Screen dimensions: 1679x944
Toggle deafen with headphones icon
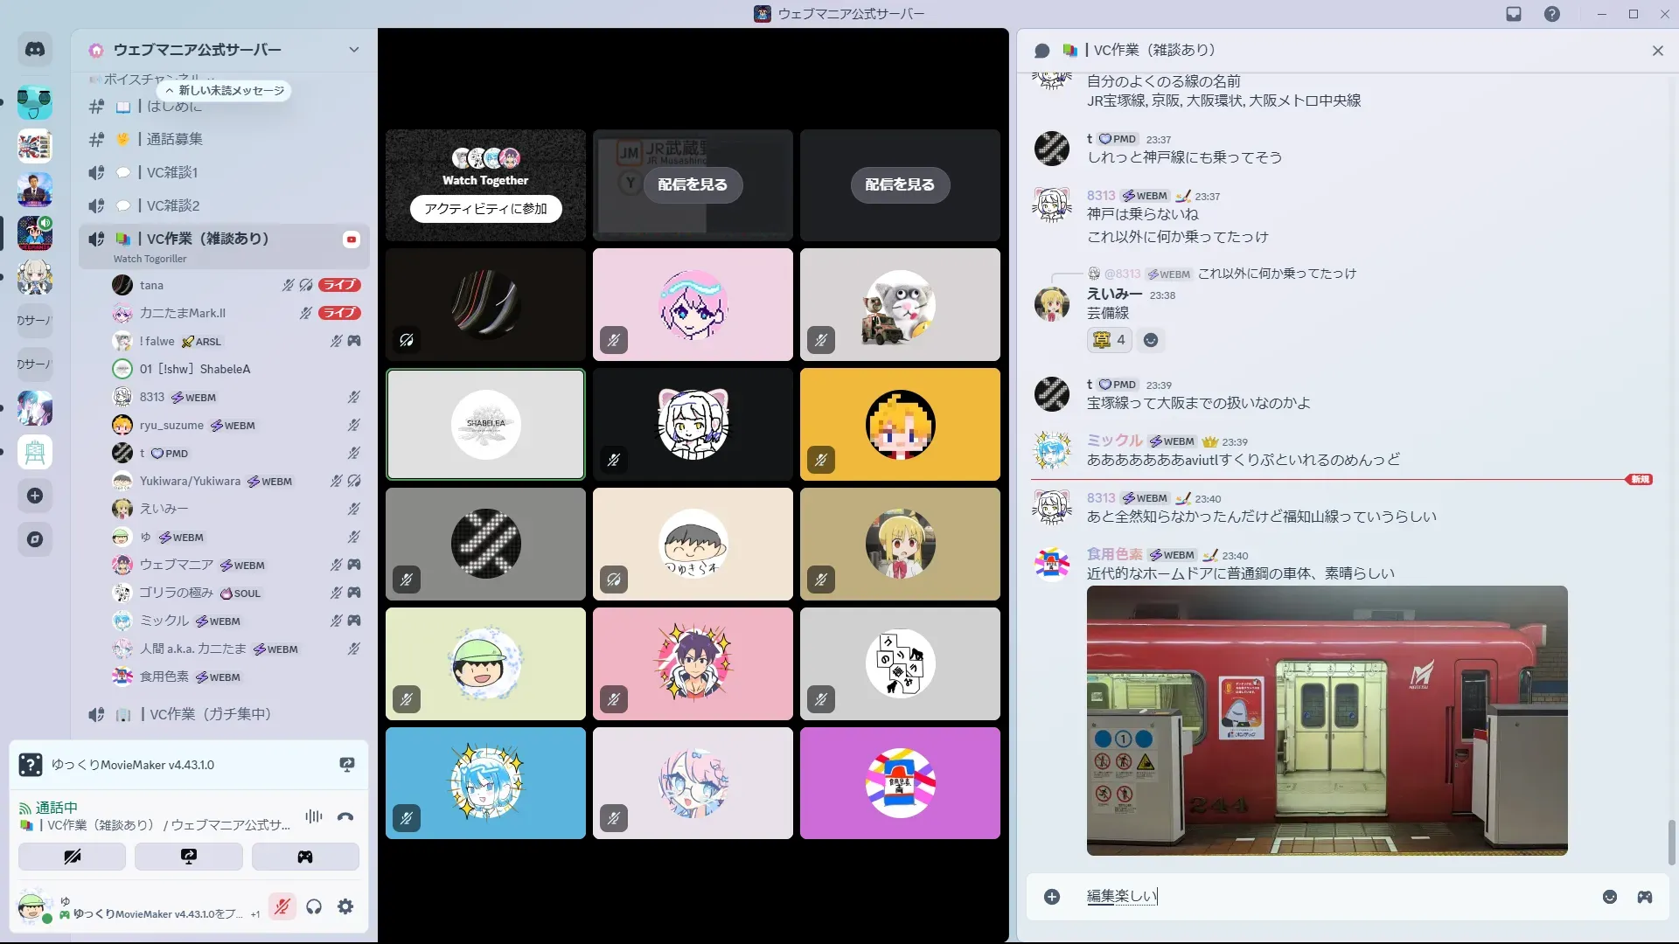click(314, 907)
